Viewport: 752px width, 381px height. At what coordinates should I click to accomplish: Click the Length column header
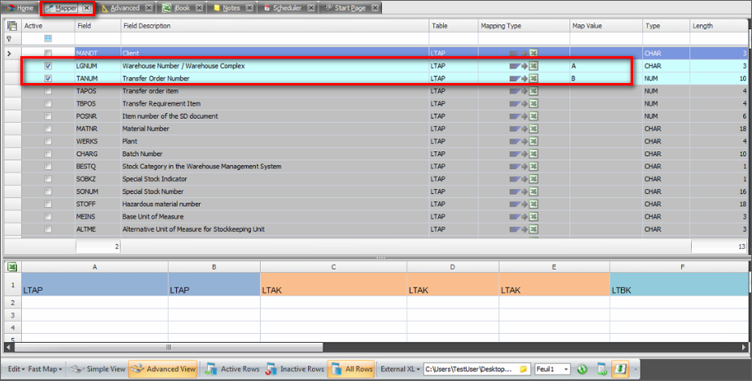point(719,26)
